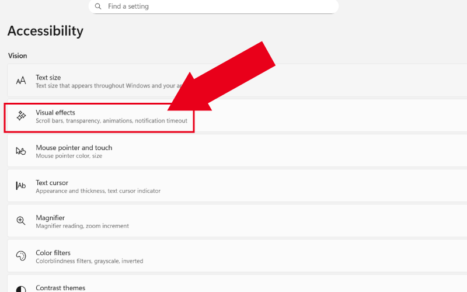Click the Accessibility page heading
Screen dimensions: 467x292
(x=46, y=31)
